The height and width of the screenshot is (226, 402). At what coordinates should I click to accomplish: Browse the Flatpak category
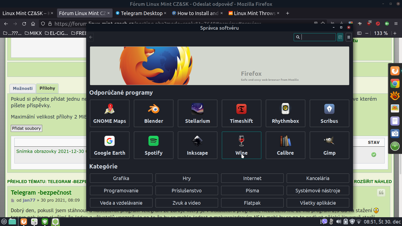tap(252, 203)
